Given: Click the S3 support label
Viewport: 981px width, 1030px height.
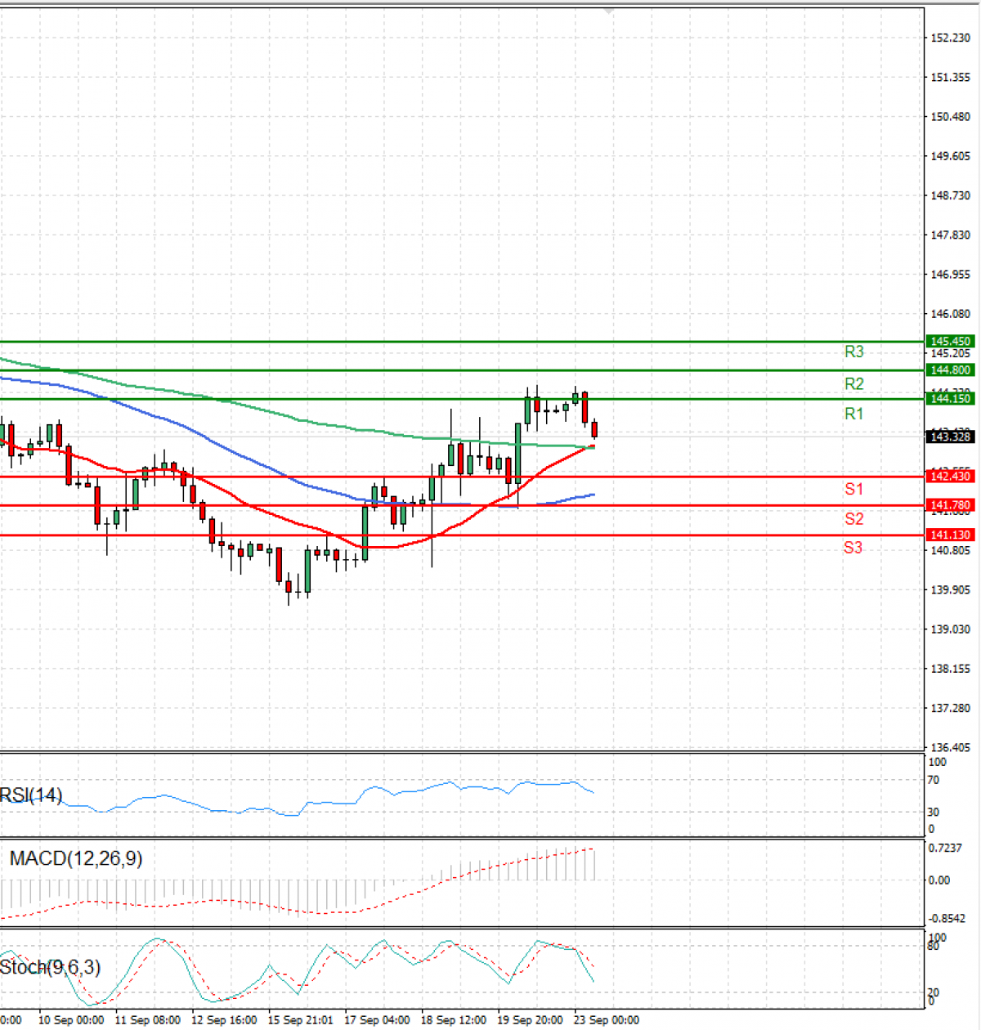Looking at the screenshot, I should [853, 548].
